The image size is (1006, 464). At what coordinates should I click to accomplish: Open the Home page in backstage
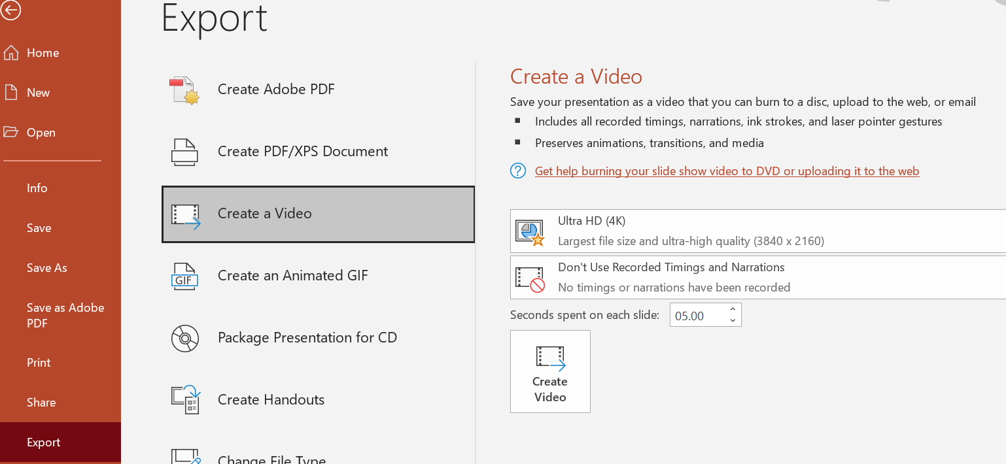click(x=60, y=53)
